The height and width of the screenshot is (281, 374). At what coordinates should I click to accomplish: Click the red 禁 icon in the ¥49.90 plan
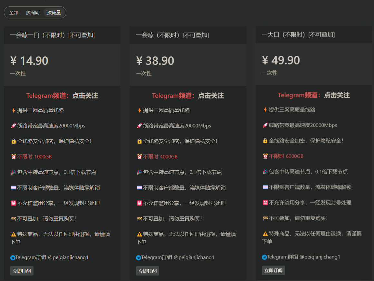tap(265, 203)
